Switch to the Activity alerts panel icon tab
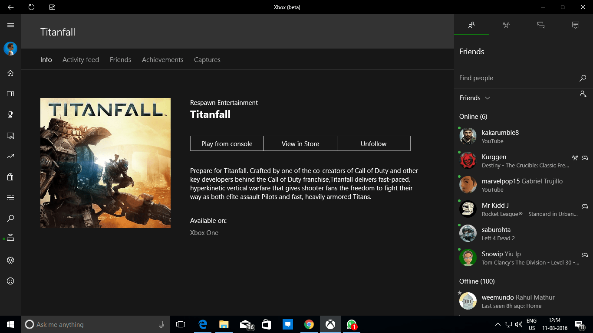593x333 pixels. tap(576, 25)
